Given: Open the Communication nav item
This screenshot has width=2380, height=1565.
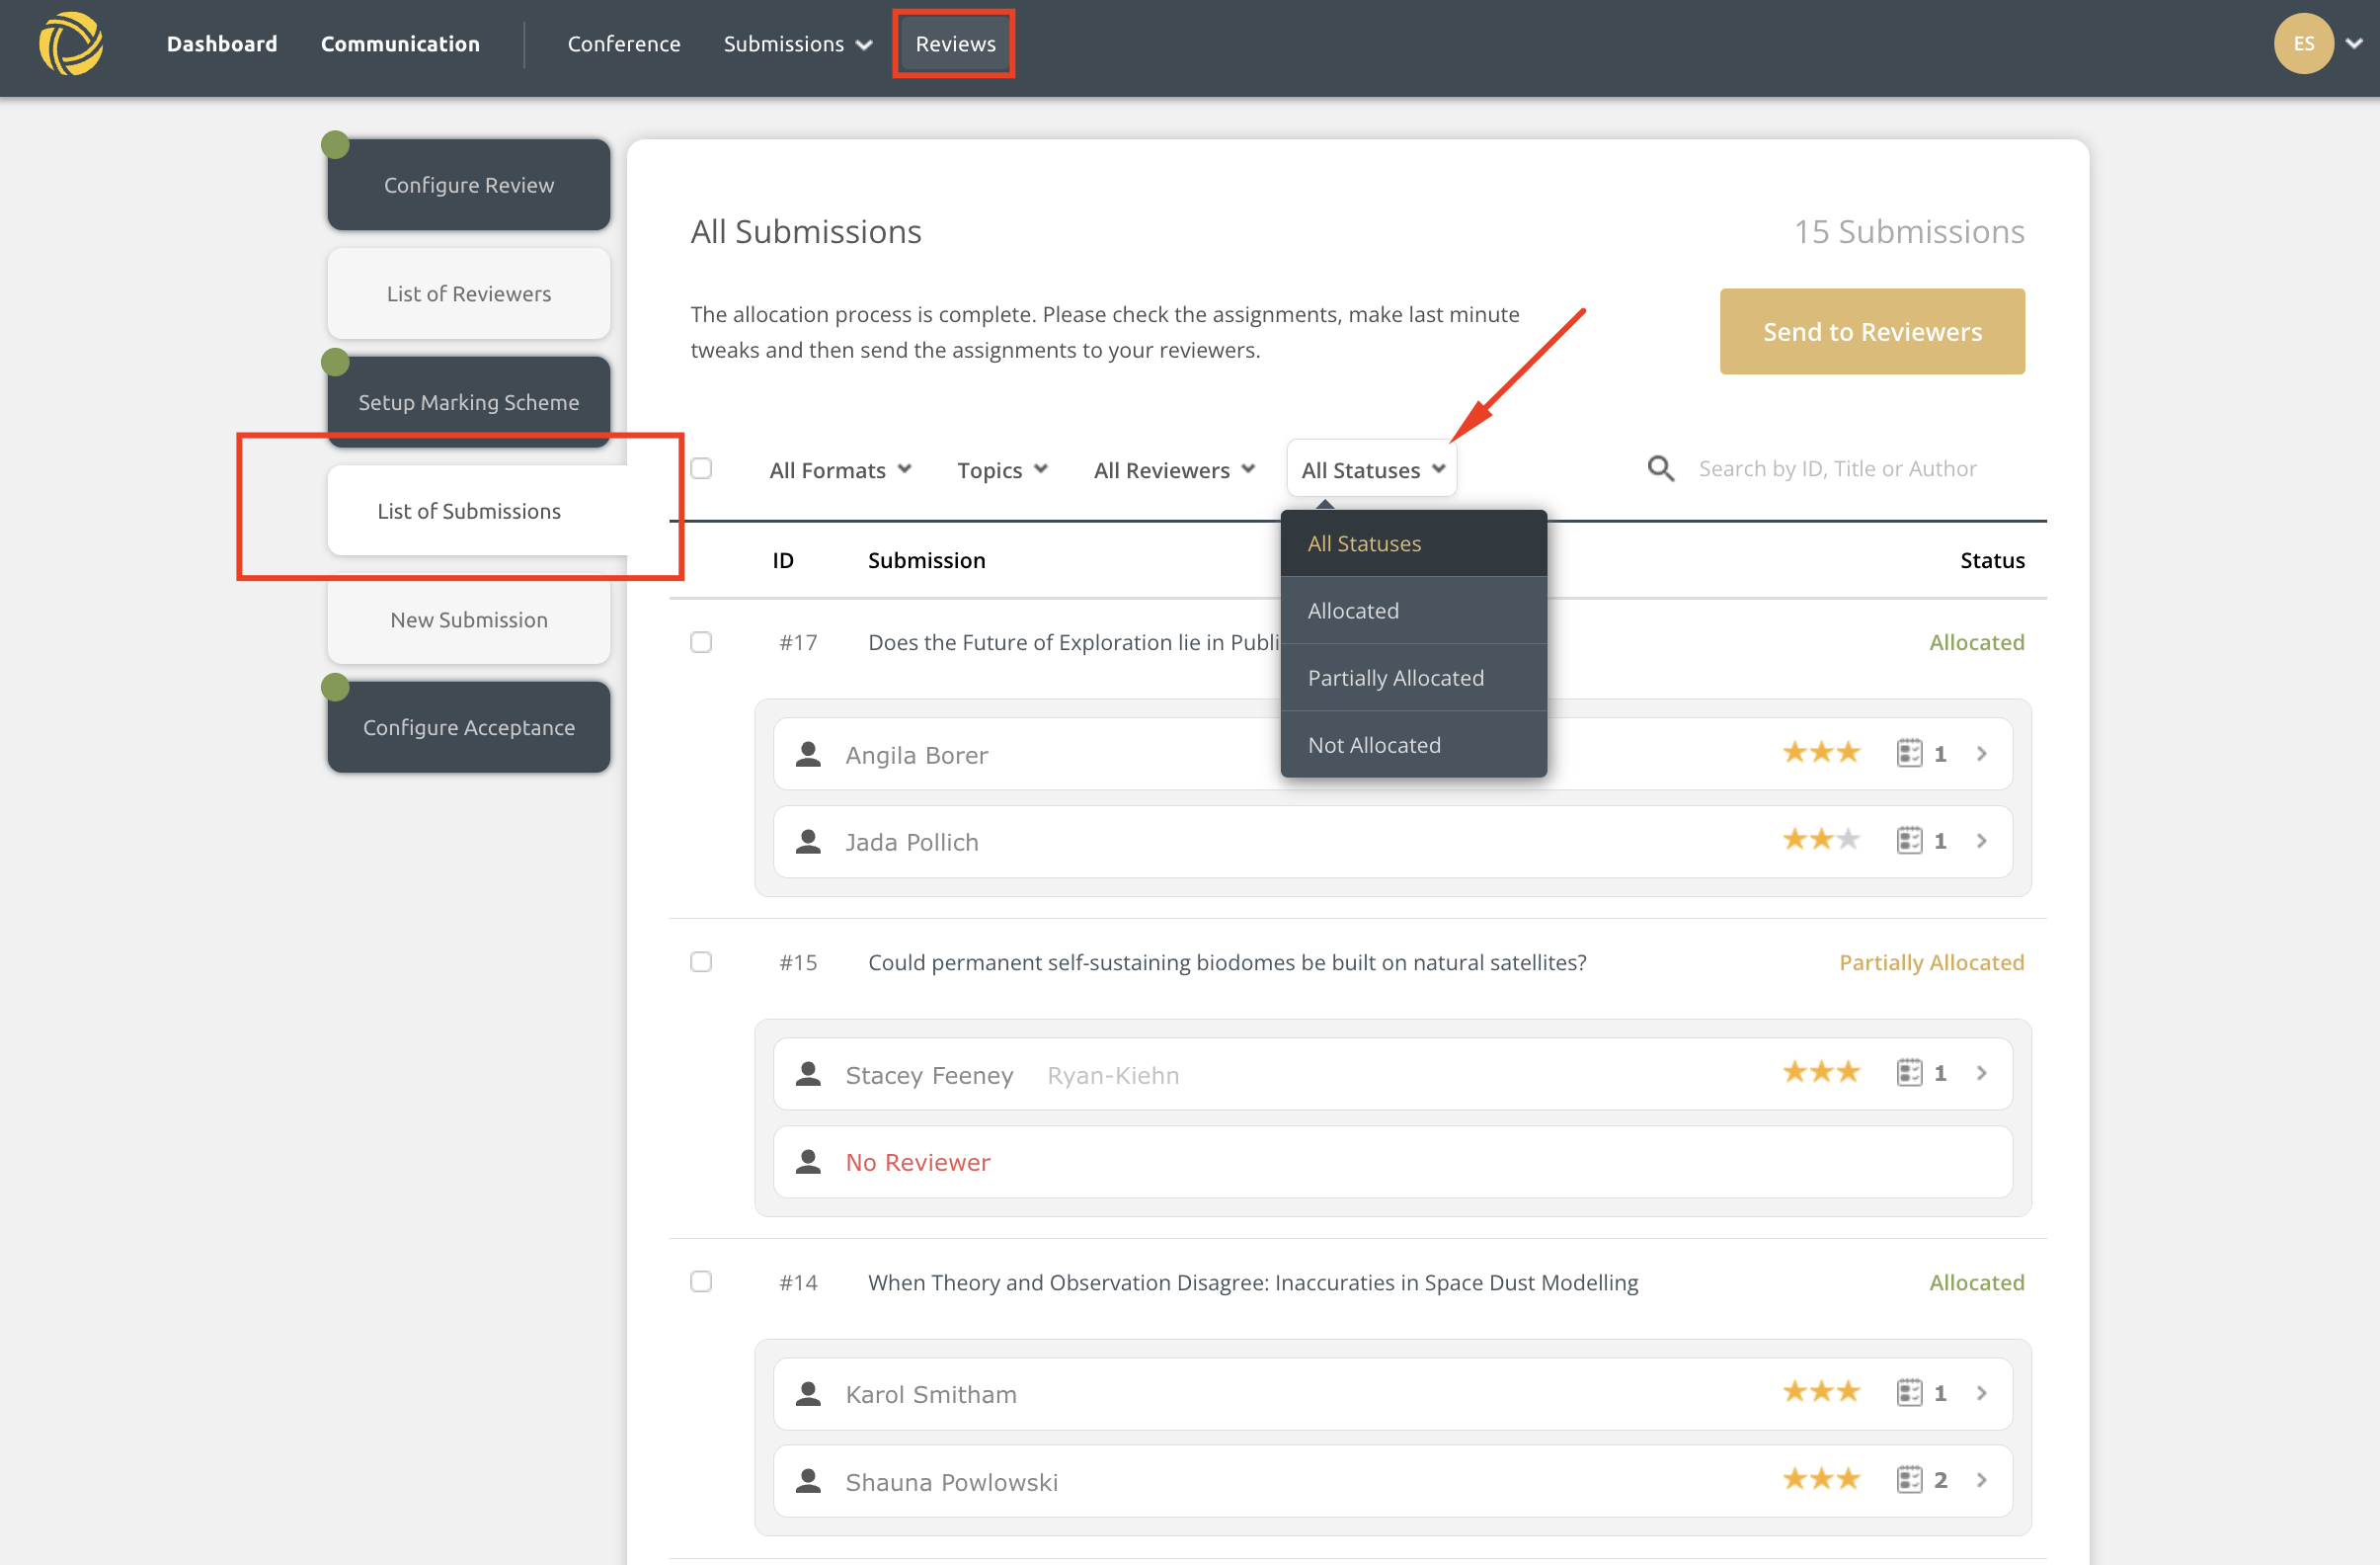Looking at the screenshot, I should [400, 44].
